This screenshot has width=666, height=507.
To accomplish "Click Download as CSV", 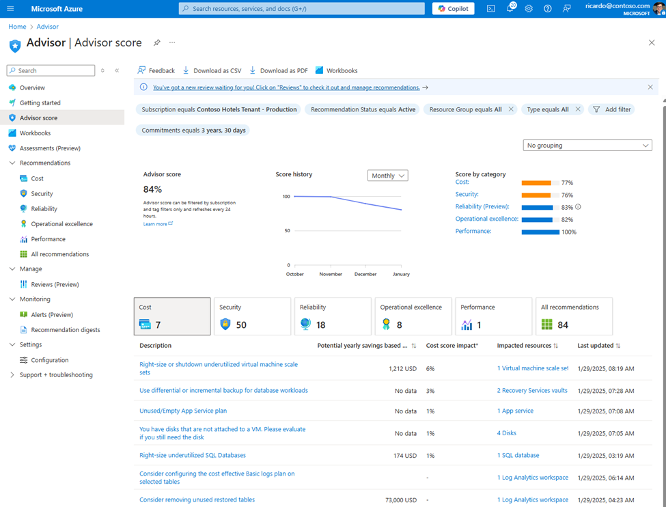I will (x=212, y=70).
